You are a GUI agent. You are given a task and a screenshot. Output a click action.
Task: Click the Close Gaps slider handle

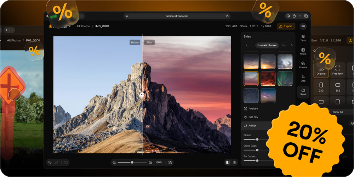click(257, 150)
